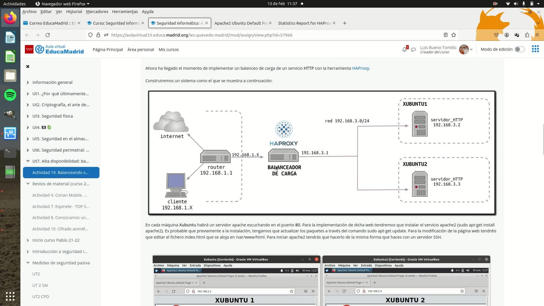Open the EducaMadrid apps grid icon

coord(535,49)
